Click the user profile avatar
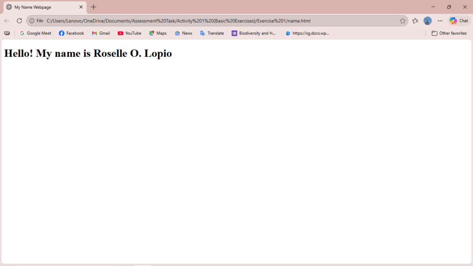Image resolution: width=473 pixels, height=266 pixels. point(427,21)
